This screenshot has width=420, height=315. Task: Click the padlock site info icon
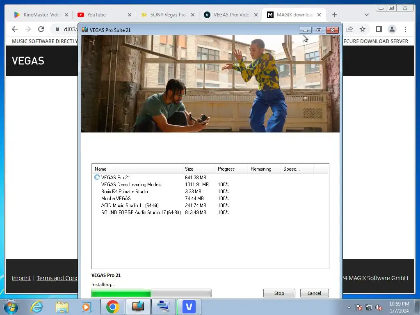tap(57, 29)
